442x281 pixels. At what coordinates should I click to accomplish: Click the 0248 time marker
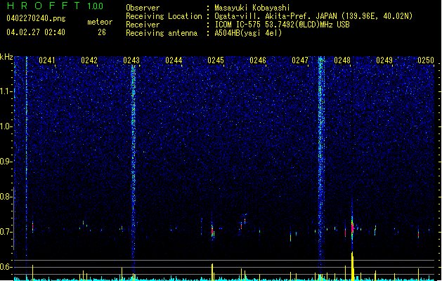(x=342, y=60)
